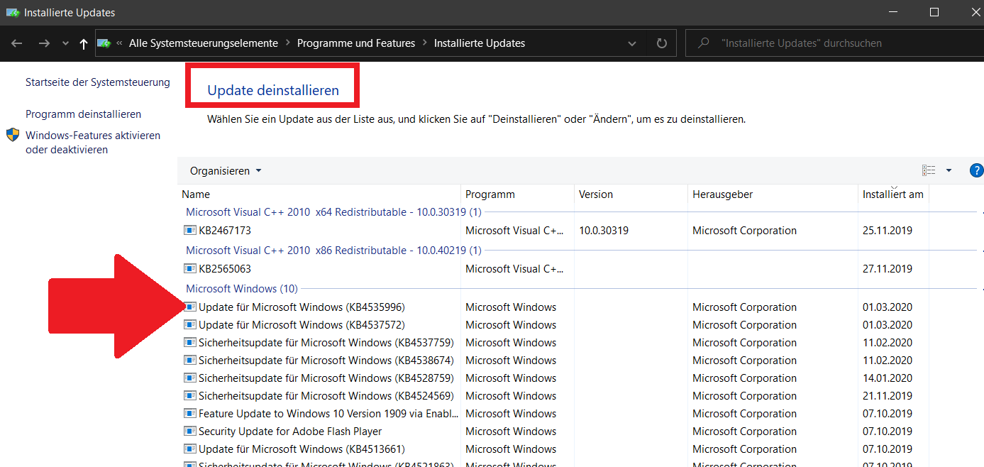Click the icon next to KB4524569 update
Screen dimensions: 984x467
pos(189,396)
